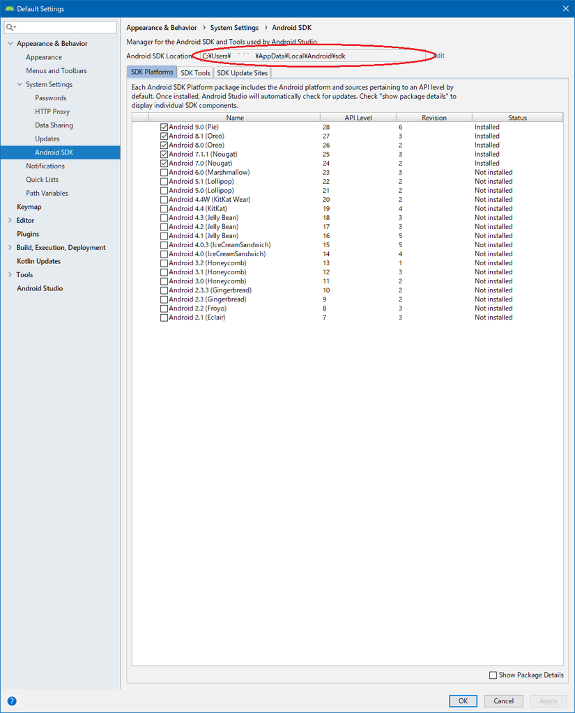Viewport: 575px width, 713px height.
Task: Expand the Tools tree node
Action: tap(10, 275)
